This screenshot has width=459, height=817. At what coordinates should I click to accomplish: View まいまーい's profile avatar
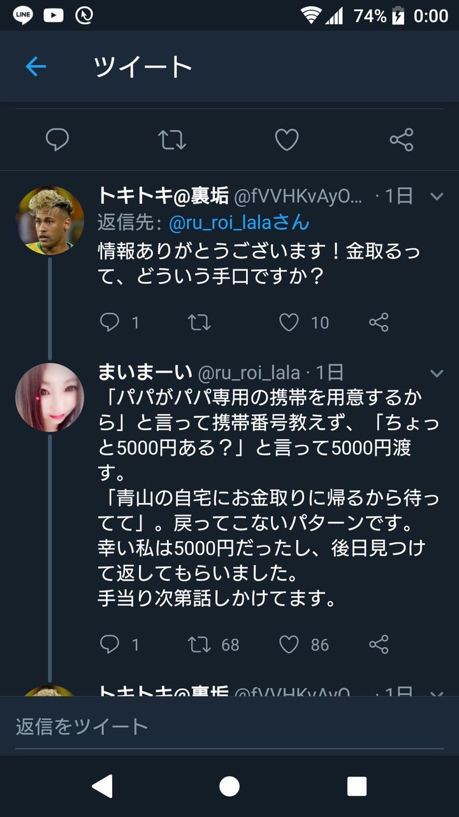tap(50, 397)
